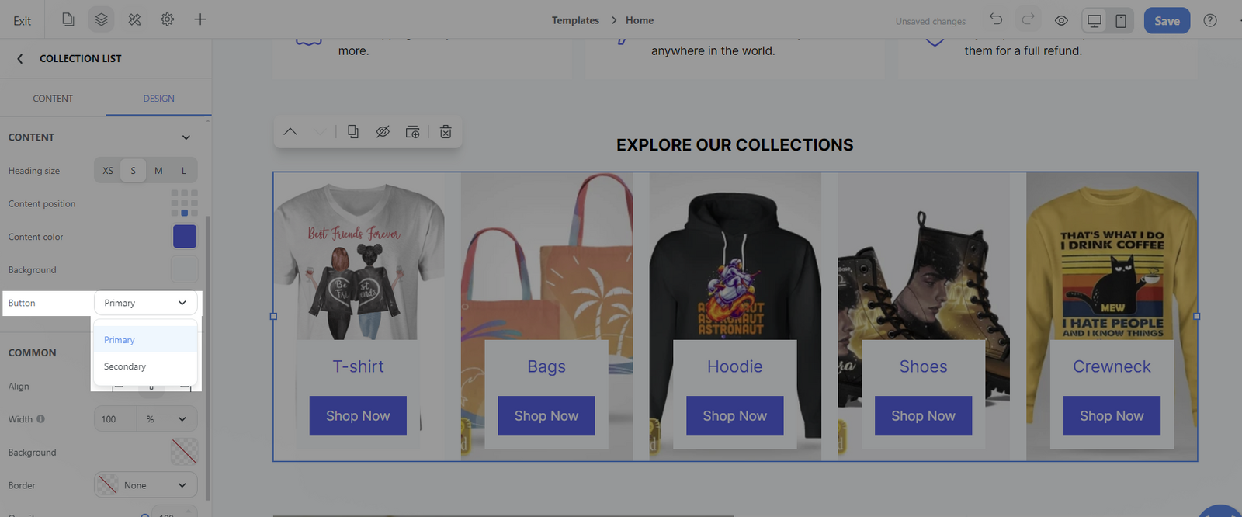The width and height of the screenshot is (1242, 517).
Task: Click the EXPLORE OUR COLLECTIONS heading
Action: (x=735, y=145)
